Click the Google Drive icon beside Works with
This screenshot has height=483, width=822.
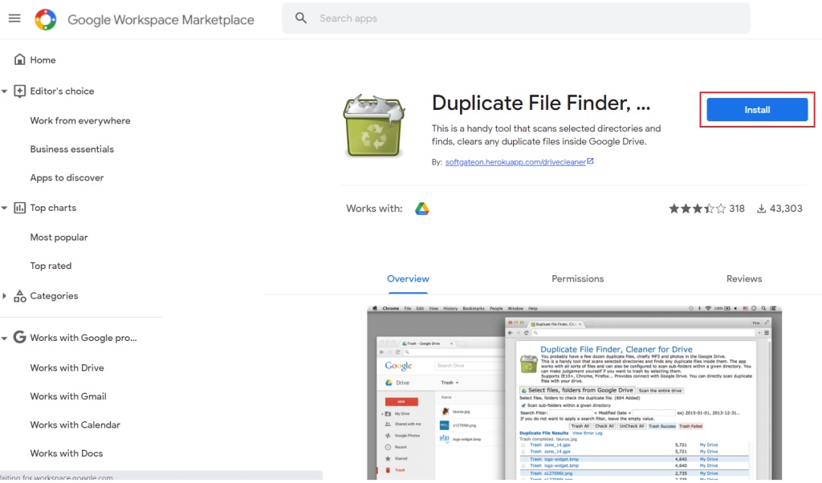[x=422, y=209]
